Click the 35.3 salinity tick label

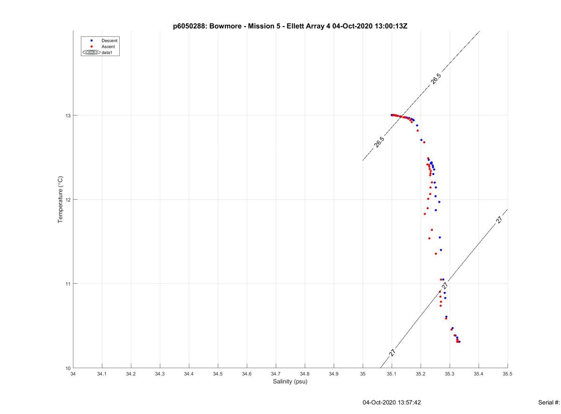pyautogui.click(x=450, y=374)
